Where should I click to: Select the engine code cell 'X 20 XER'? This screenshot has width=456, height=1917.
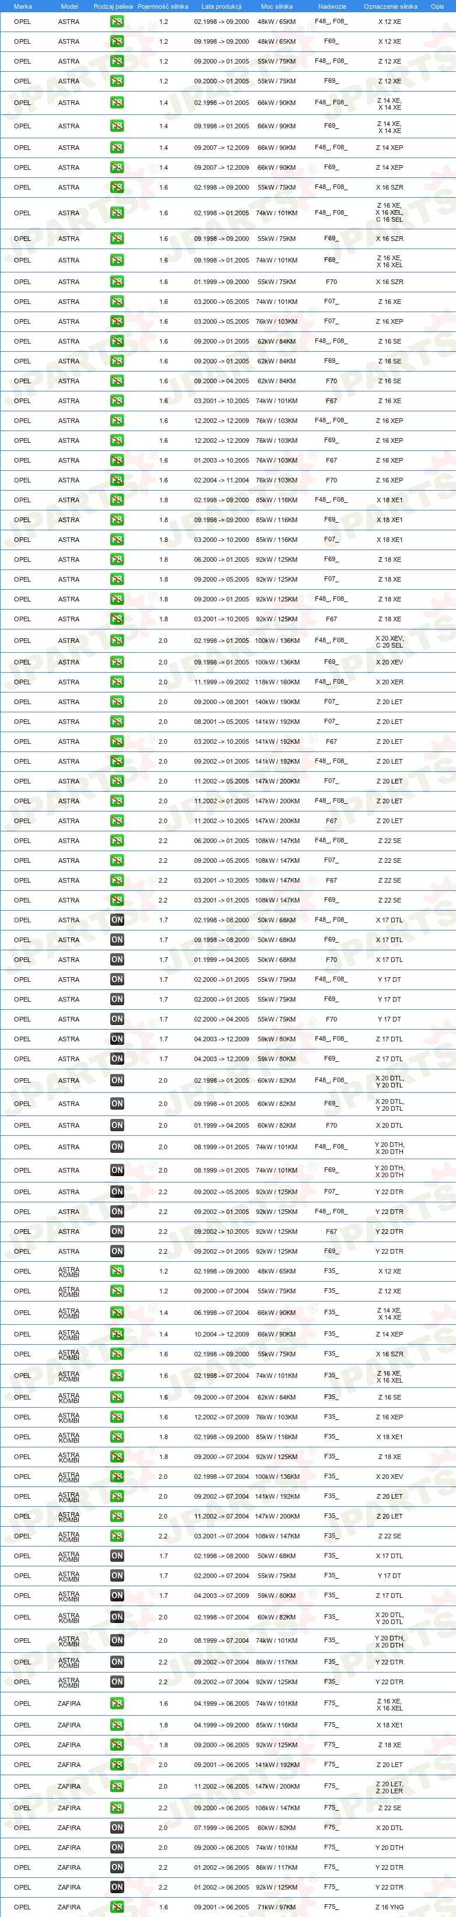point(389,681)
